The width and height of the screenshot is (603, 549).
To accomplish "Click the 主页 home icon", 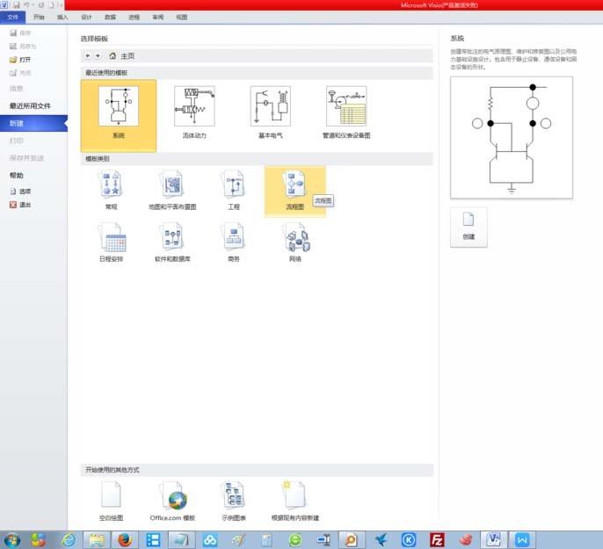I will point(113,55).
